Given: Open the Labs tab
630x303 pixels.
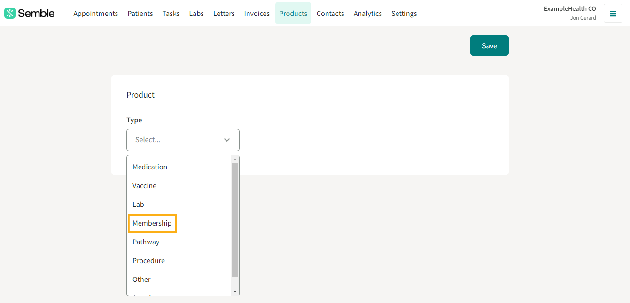Looking at the screenshot, I should [x=196, y=14].
